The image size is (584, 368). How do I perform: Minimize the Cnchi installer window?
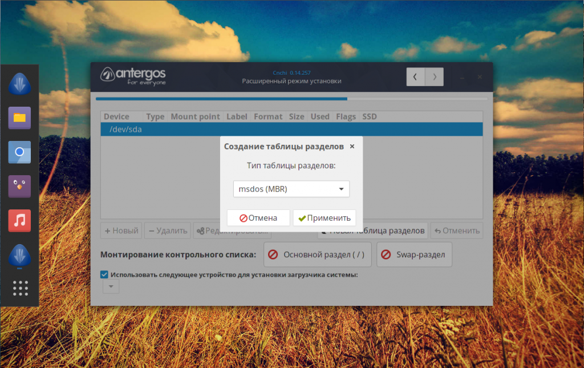[x=462, y=77]
